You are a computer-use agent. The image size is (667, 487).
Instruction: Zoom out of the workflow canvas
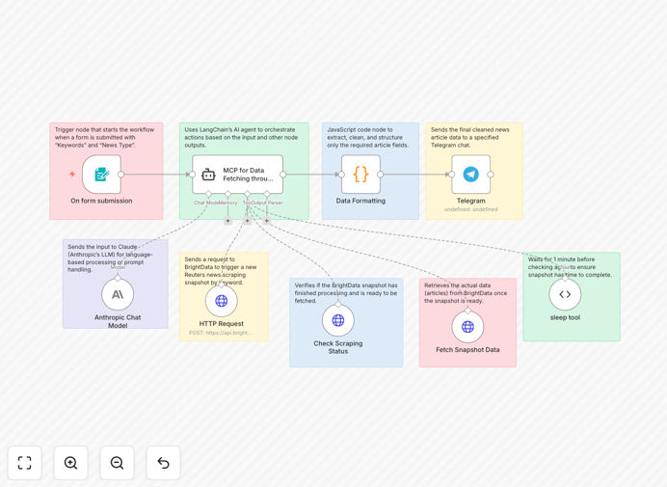tap(117, 463)
